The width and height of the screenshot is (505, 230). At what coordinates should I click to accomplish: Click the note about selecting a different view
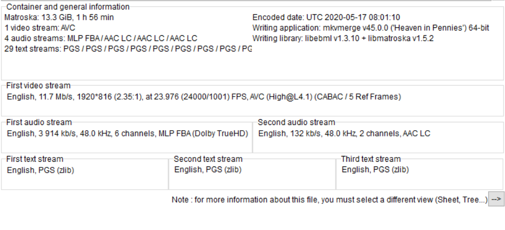point(329,200)
